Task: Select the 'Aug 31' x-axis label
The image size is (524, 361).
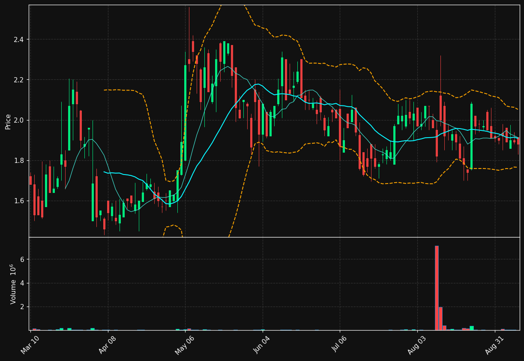Action: [494, 344]
